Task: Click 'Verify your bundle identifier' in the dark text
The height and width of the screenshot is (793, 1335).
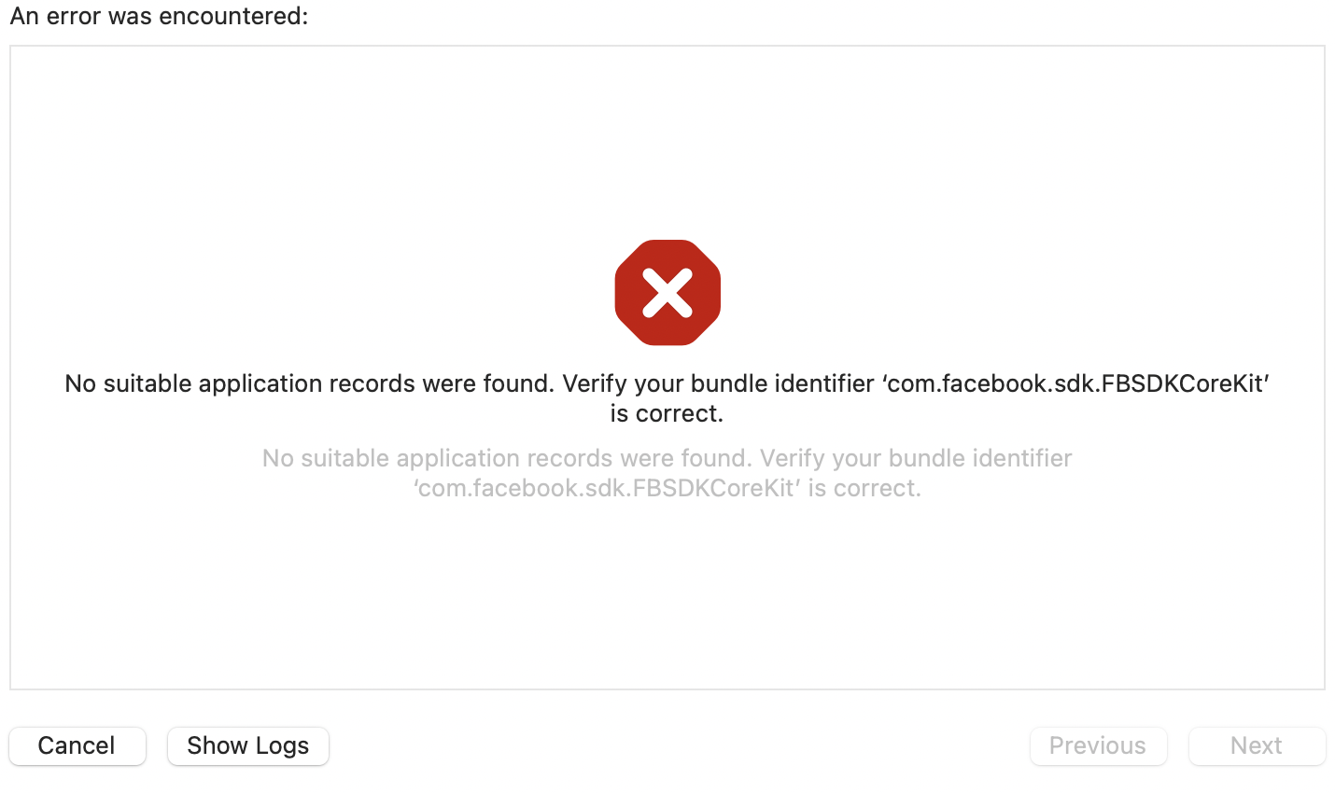Action: point(719,383)
